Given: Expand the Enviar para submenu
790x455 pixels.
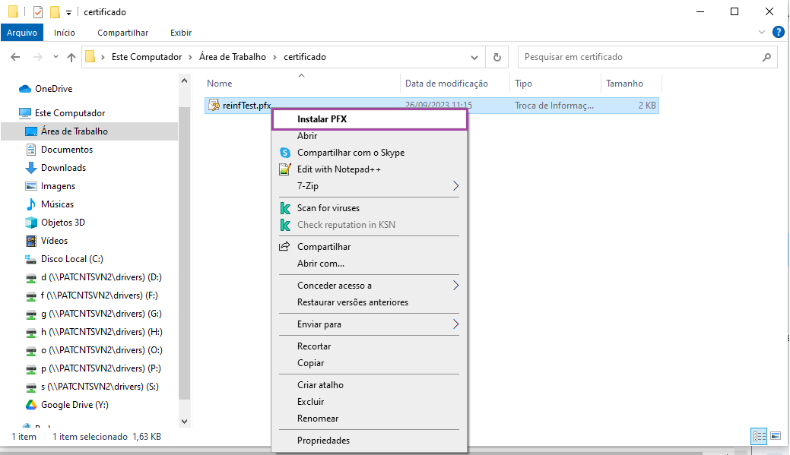Looking at the screenshot, I should (456, 324).
